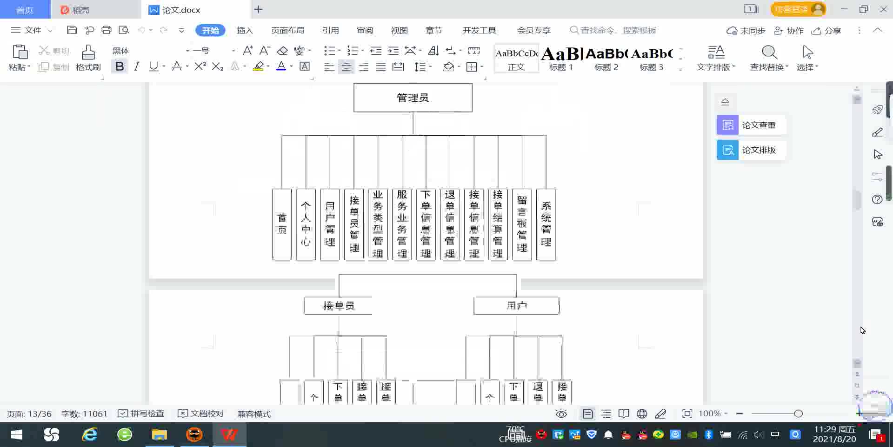Apply strikethrough to the text
This screenshot has height=447, width=893.
(177, 66)
